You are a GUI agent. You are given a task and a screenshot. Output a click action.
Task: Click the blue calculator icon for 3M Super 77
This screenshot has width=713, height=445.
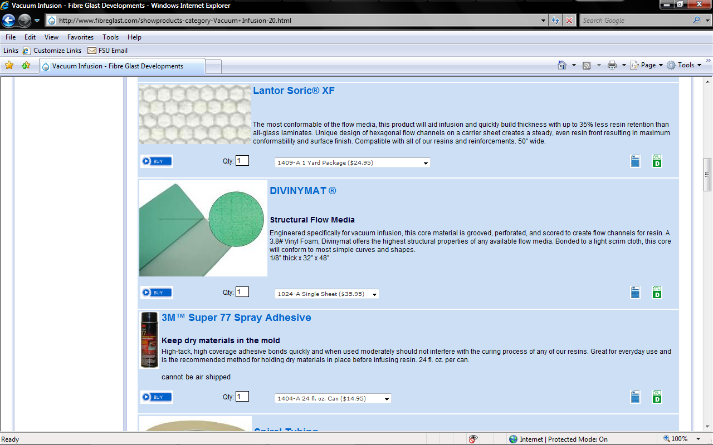[635, 397]
